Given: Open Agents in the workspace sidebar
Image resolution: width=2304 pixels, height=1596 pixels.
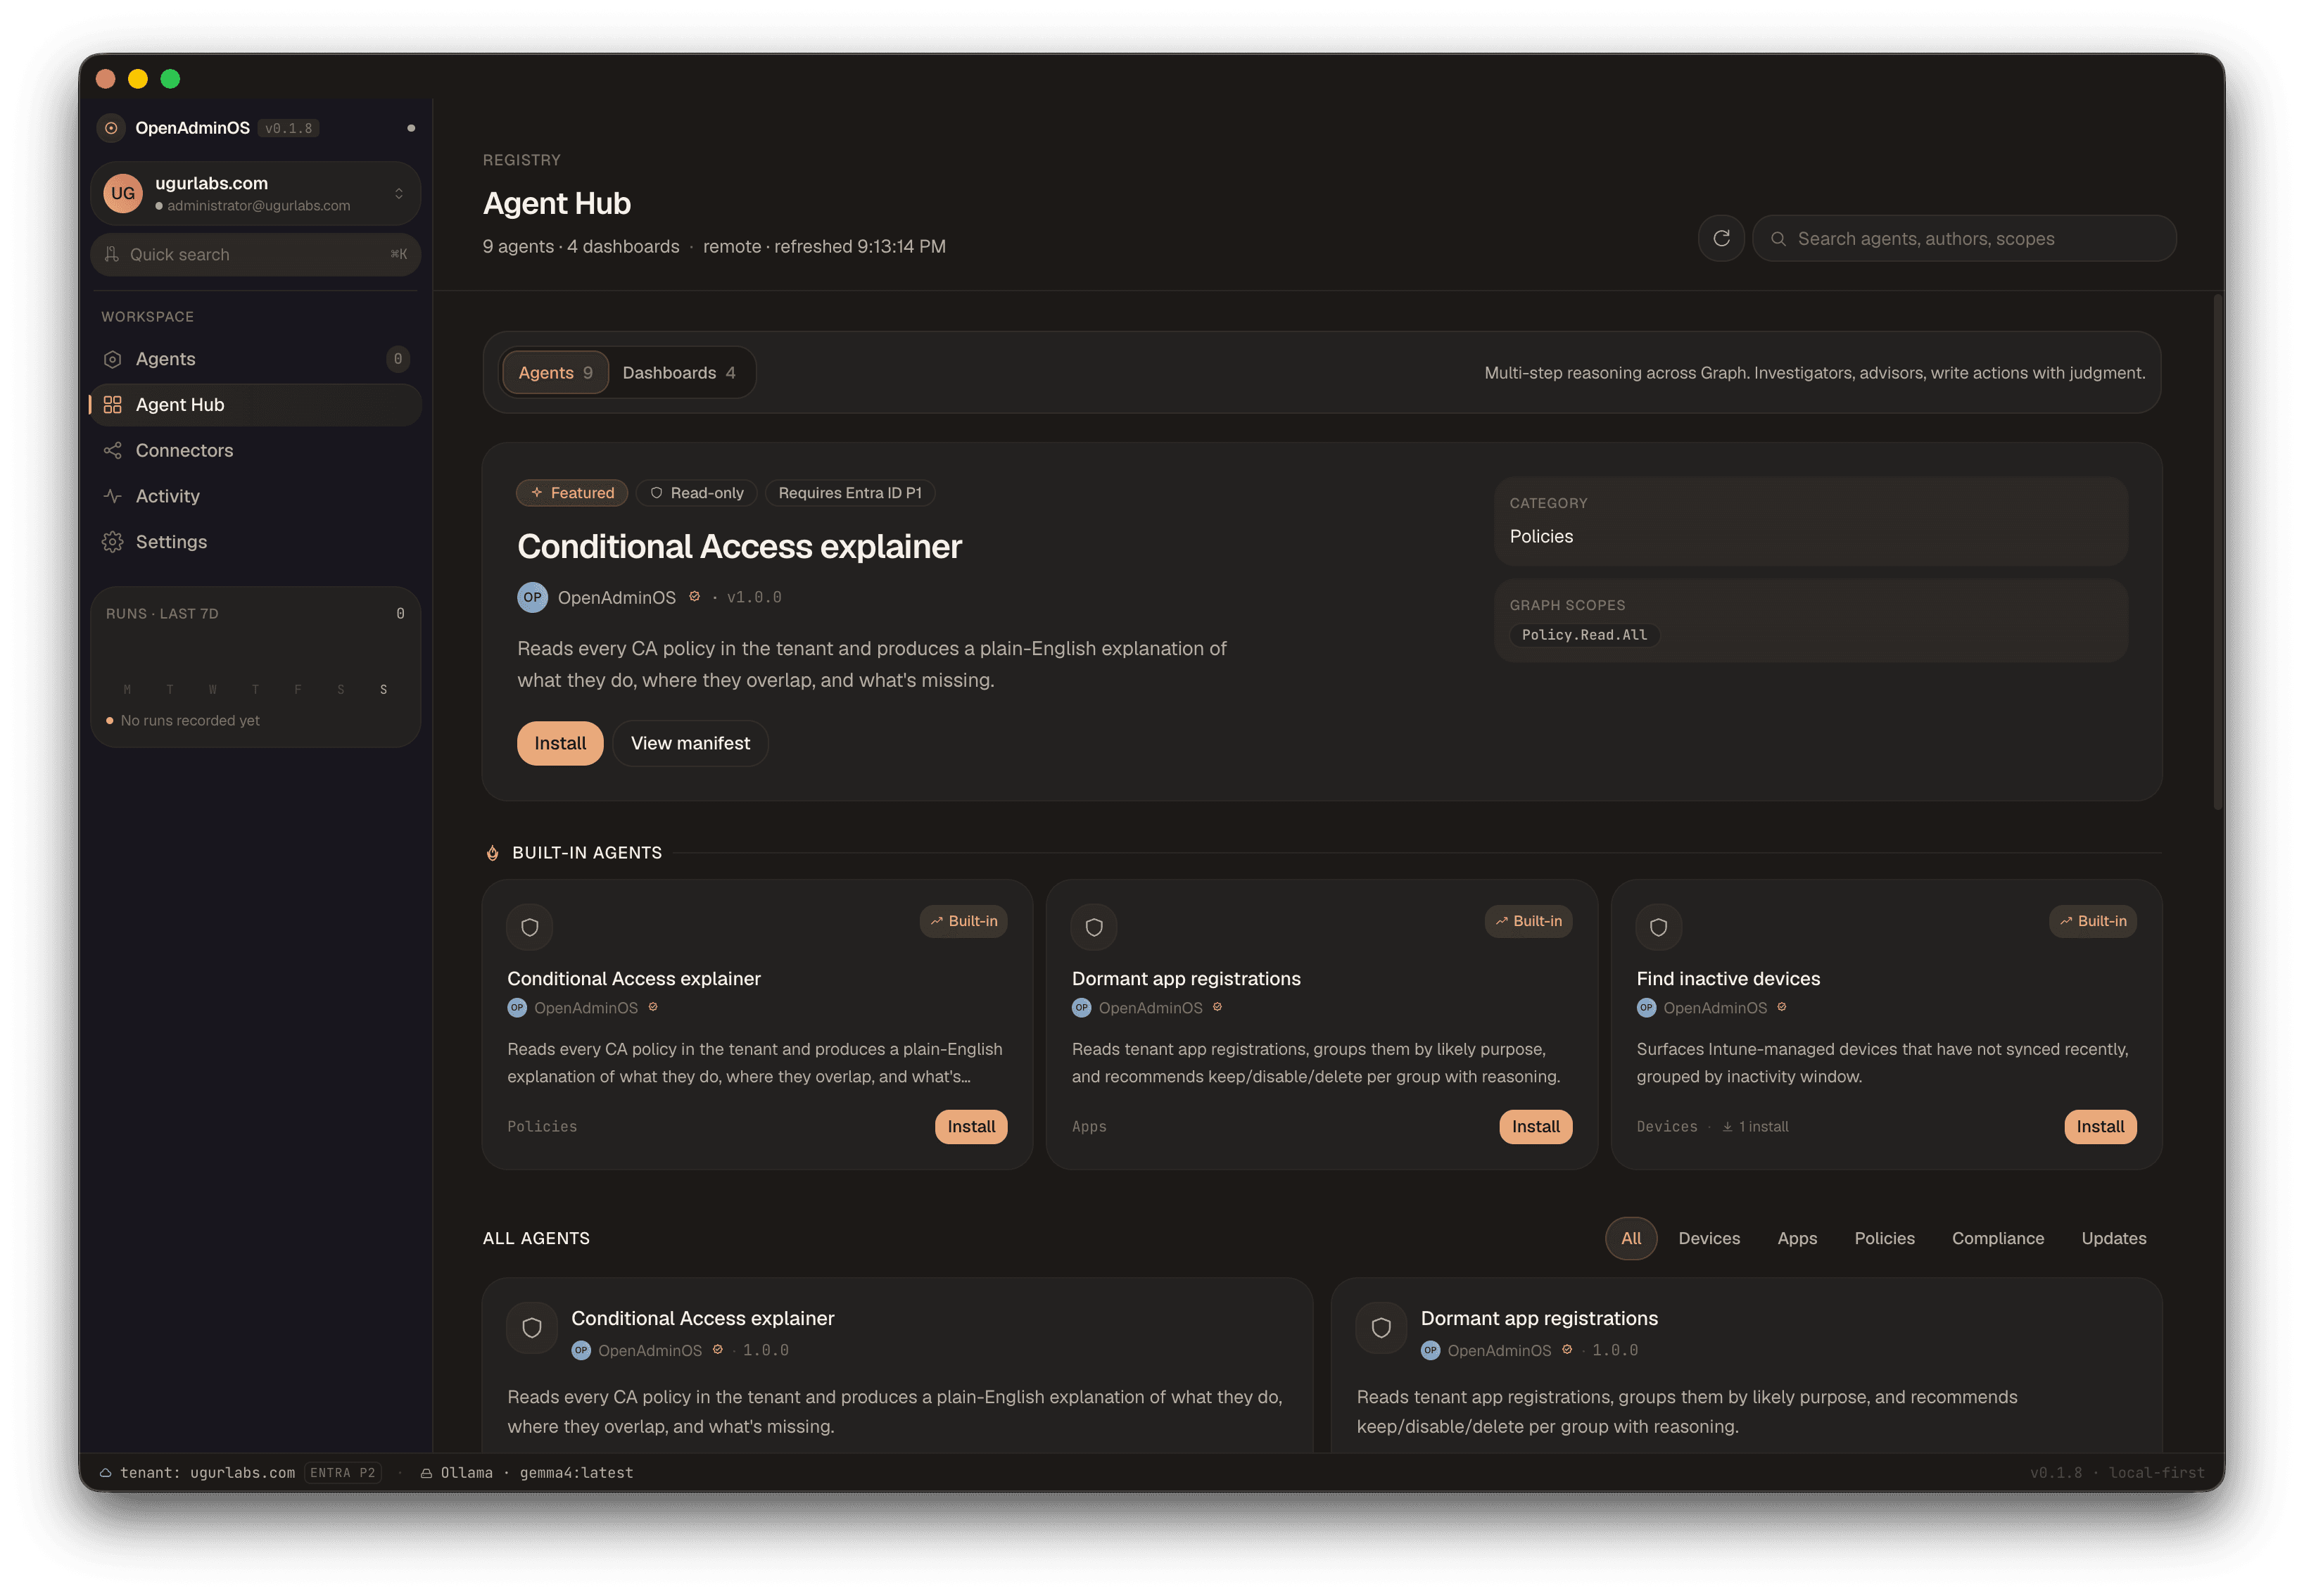Looking at the screenshot, I should 255,359.
